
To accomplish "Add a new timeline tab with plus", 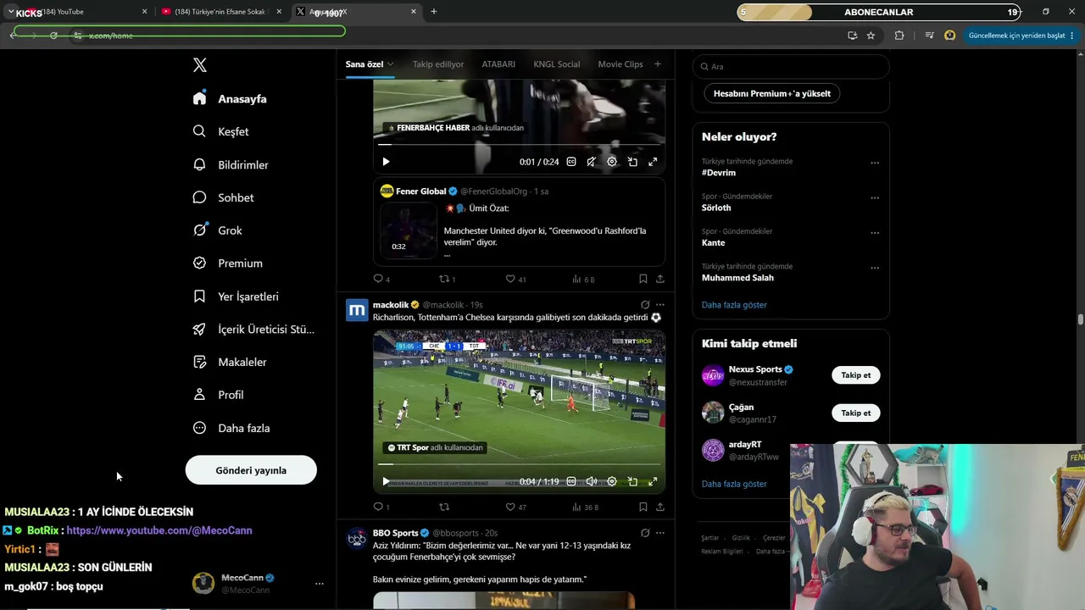I will pyautogui.click(x=657, y=64).
